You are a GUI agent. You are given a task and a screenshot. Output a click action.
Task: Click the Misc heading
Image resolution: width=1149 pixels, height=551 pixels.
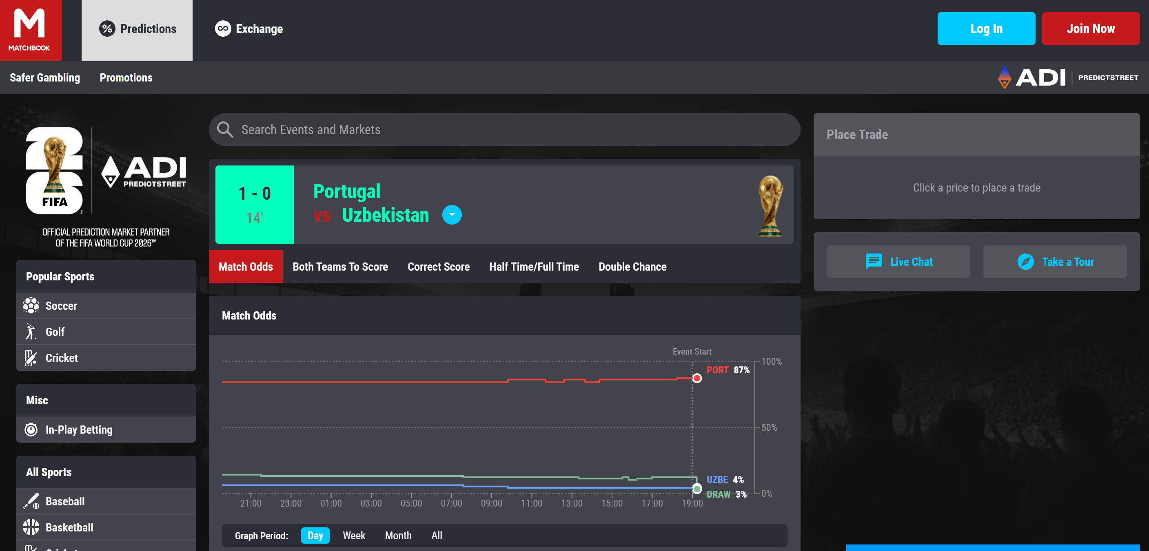37,400
